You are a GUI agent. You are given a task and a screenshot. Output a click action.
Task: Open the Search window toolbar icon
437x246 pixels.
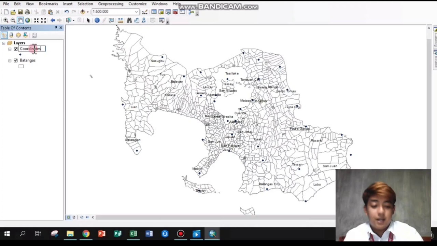(168, 12)
